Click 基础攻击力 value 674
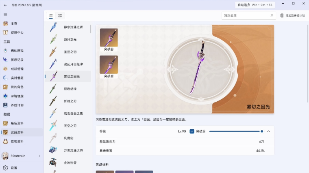Image resolution: width=309 pixels, height=173 pixels. pyautogui.click(x=262, y=141)
